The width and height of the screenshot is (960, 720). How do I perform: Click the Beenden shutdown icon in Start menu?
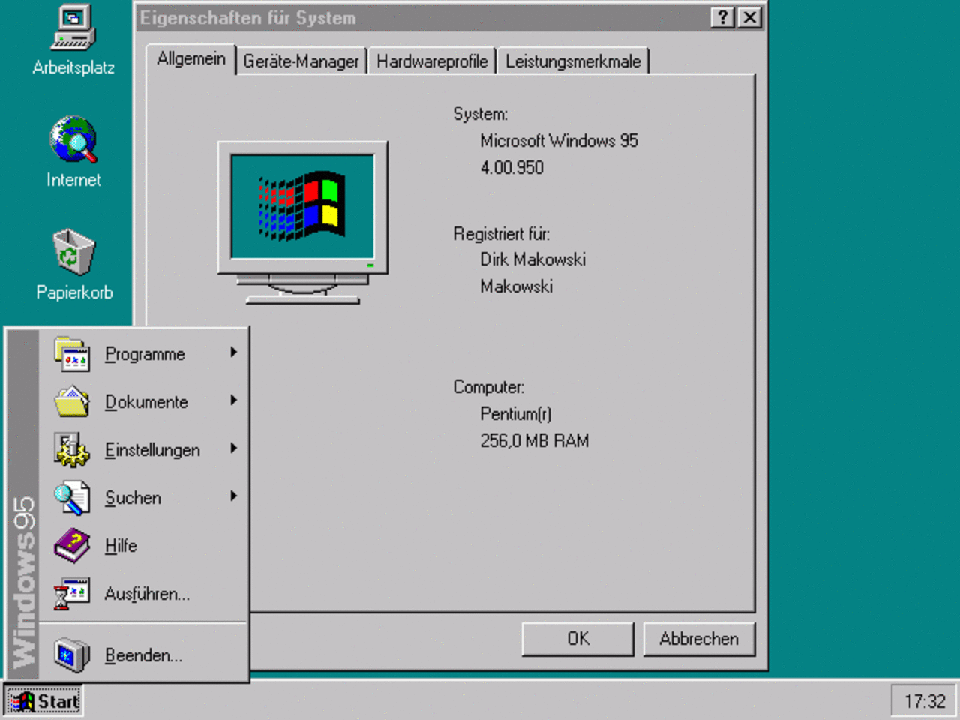(72, 655)
